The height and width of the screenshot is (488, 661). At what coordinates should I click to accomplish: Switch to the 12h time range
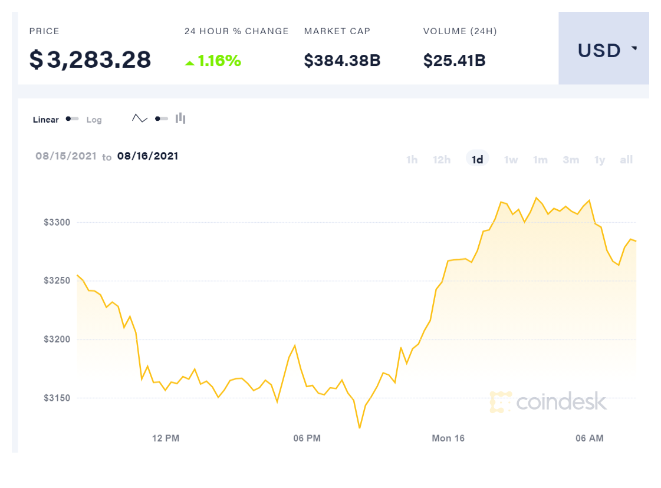coord(442,160)
